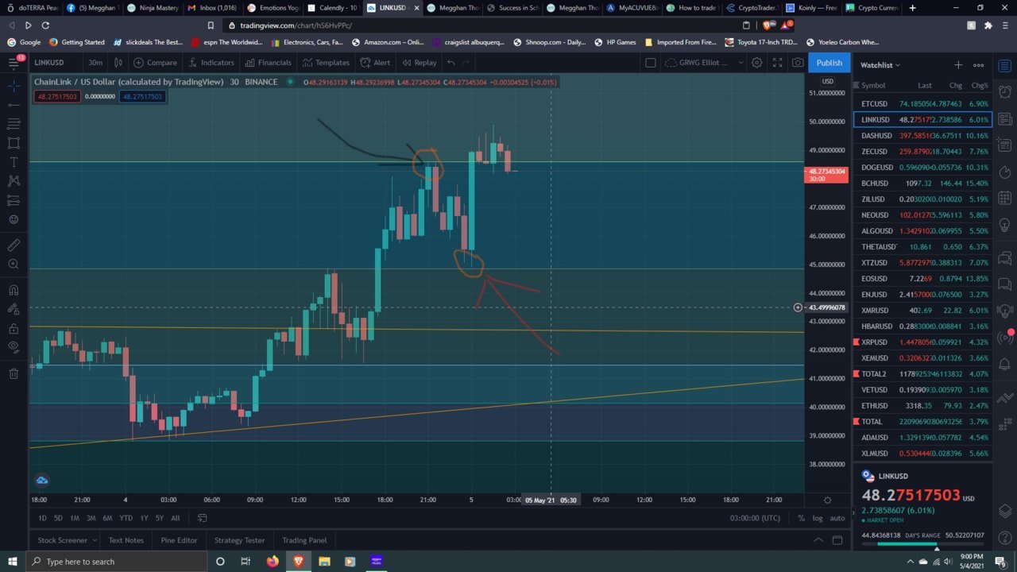Select the 1D date range
The image size is (1017, 572).
coord(42,518)
